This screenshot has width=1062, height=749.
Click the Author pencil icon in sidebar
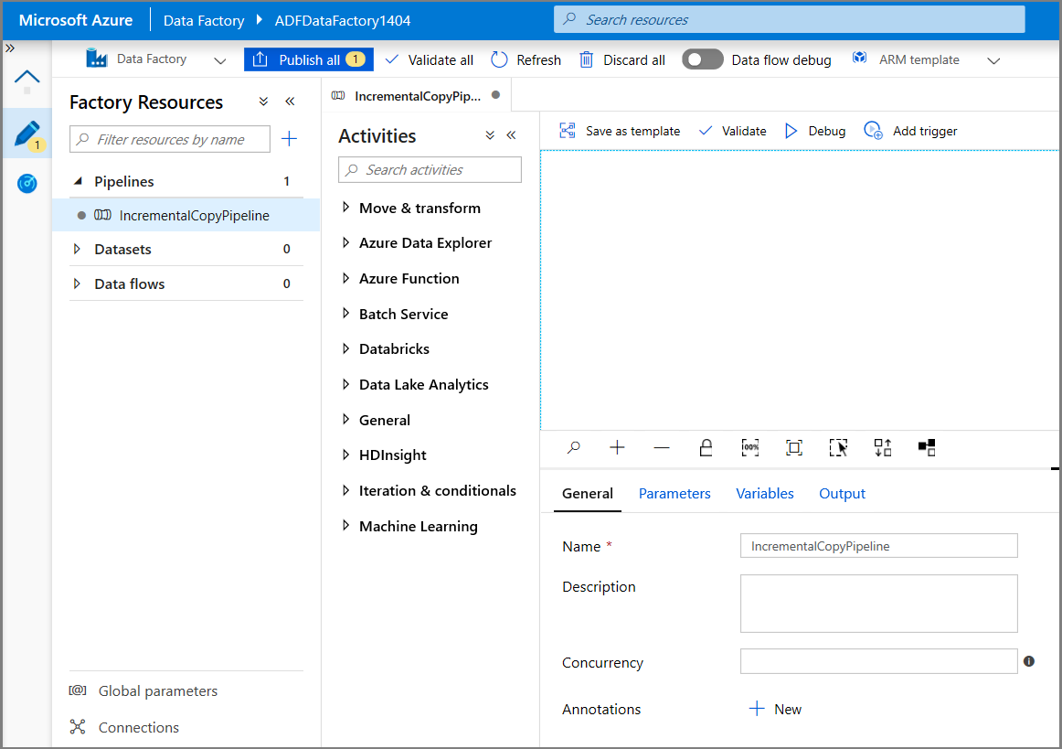(27, 134)
